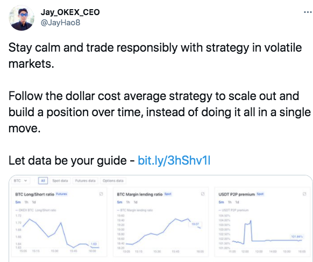Viewport: 313px width, 262px height.
Task: Select 1d interval on Margin lending ratio chart
Action: point(136,202)
